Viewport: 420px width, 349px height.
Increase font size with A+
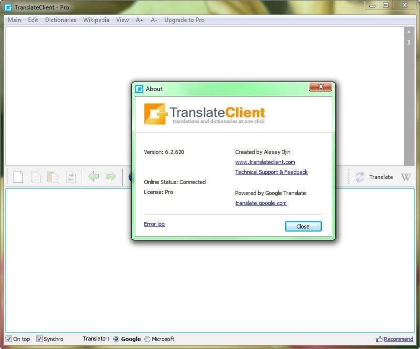pos(139,20)
